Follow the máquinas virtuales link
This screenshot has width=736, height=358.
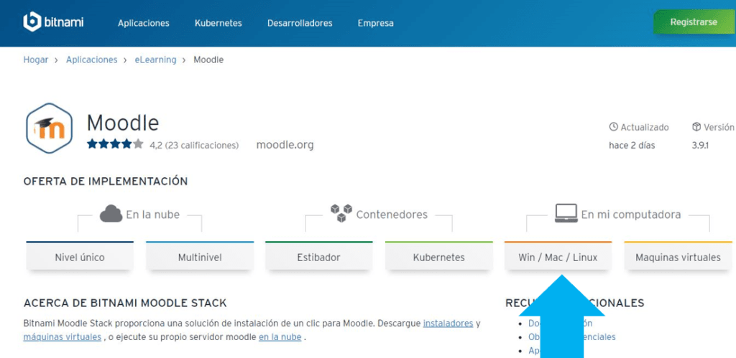[62, 337]
